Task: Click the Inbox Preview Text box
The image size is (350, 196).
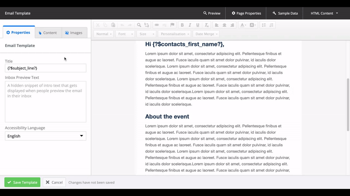Action: 45,101
